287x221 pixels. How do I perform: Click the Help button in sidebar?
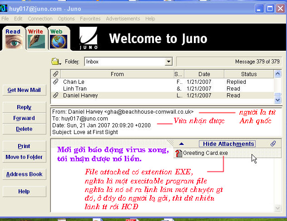(24, 192)
